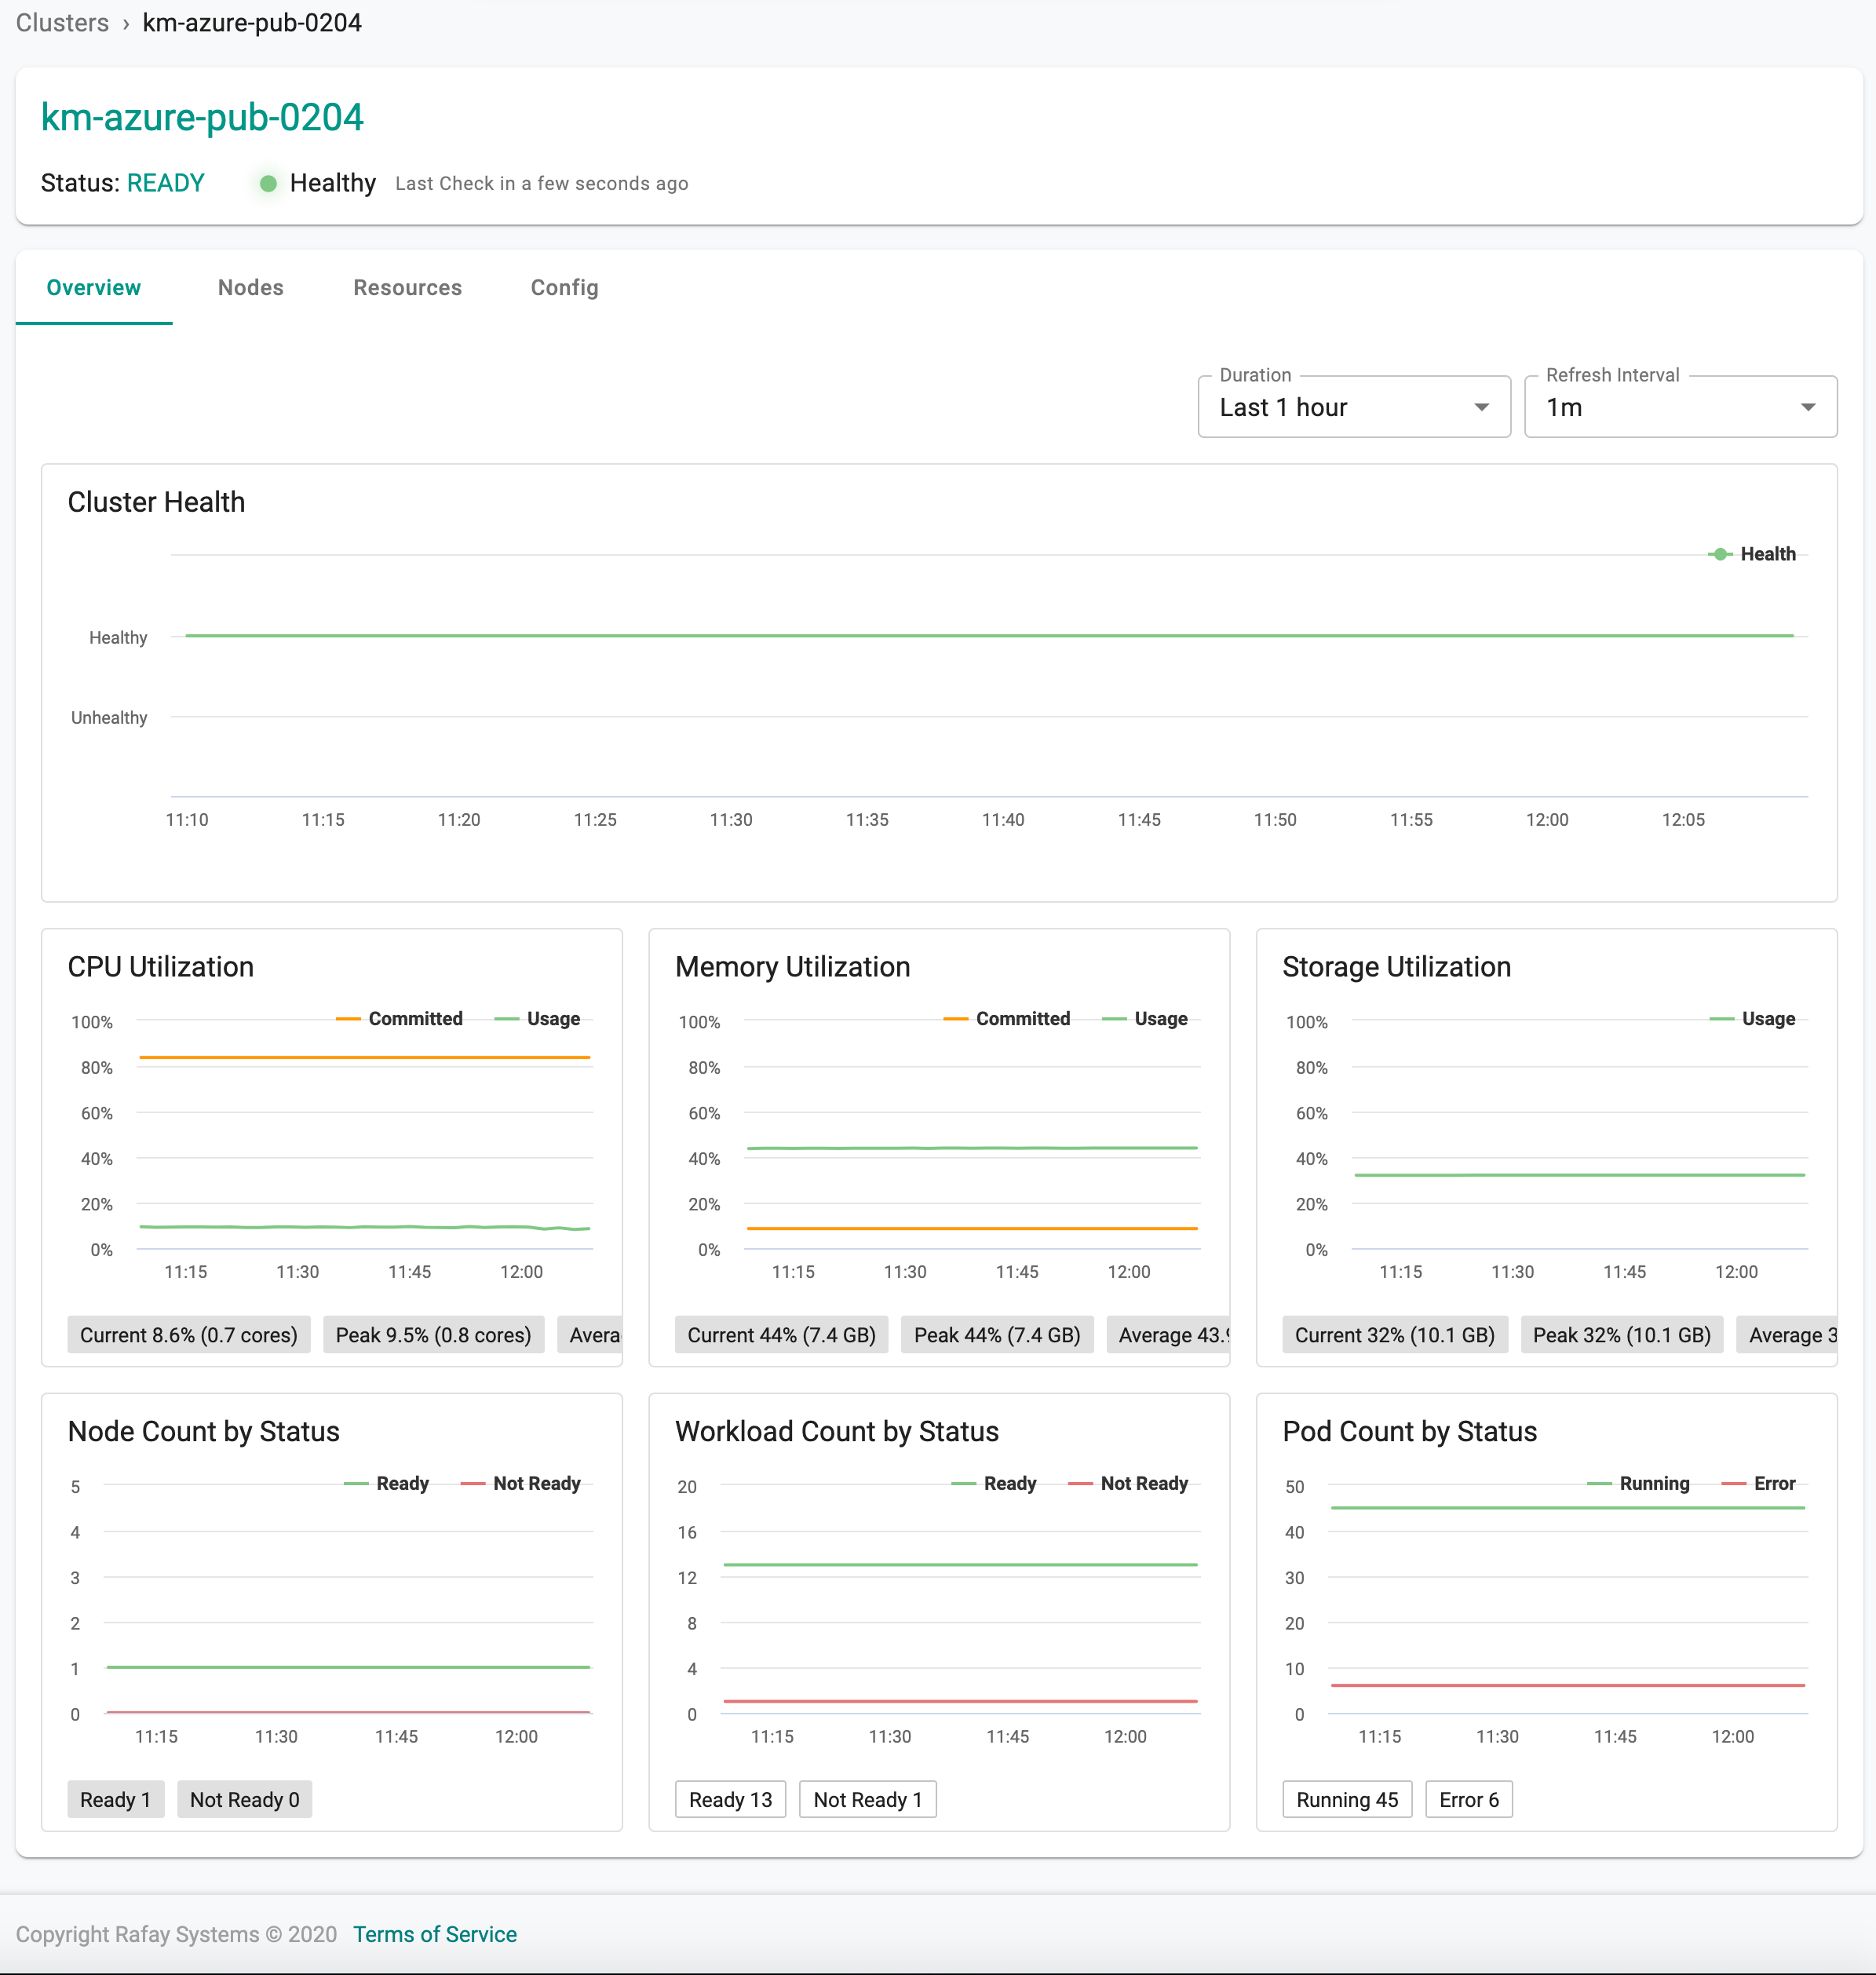The image size is (1876, 1975).
Task: Click the Clusters breadcrumb link
Action: coord(62,23)
